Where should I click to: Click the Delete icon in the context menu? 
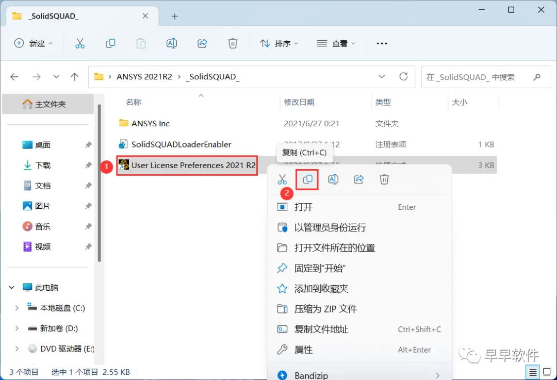[x=384, y=179]
